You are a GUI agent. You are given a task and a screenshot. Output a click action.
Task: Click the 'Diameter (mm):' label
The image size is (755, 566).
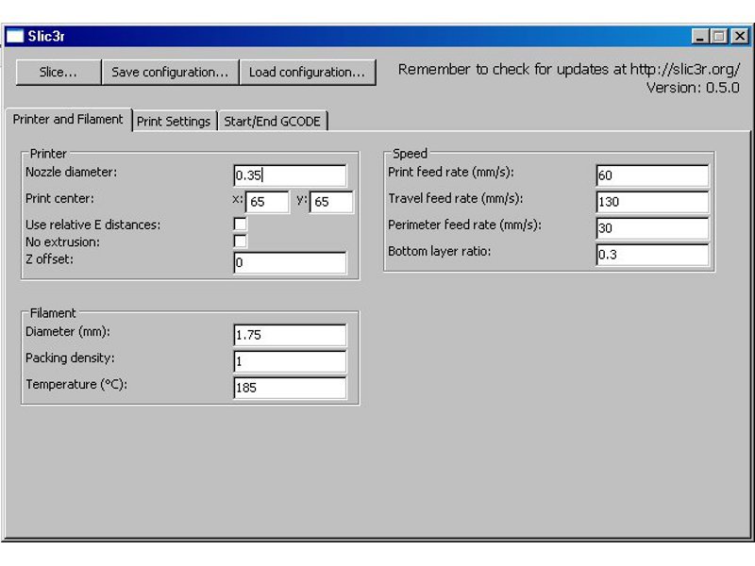point(68,332)
